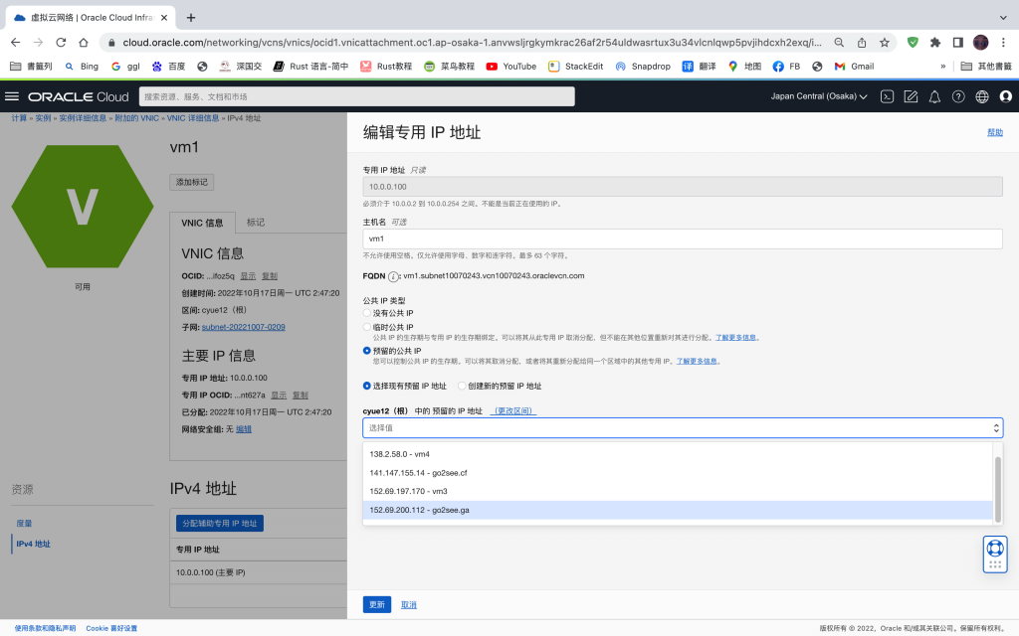Select the 临时公共 IP radio option
Viewport: 1019px width, 636px height.
[367, 327]
